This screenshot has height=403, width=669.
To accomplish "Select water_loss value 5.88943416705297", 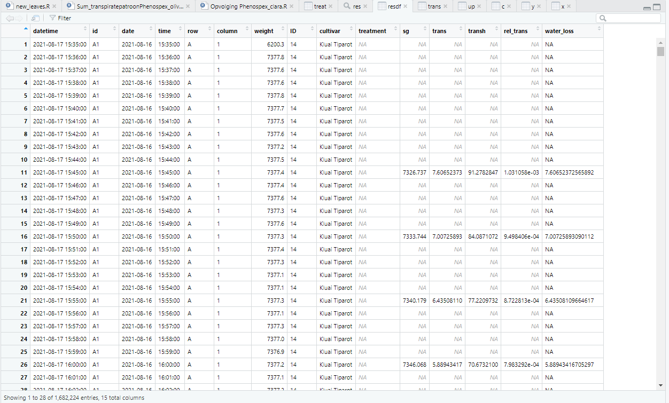I will click(x=570, y=365).
